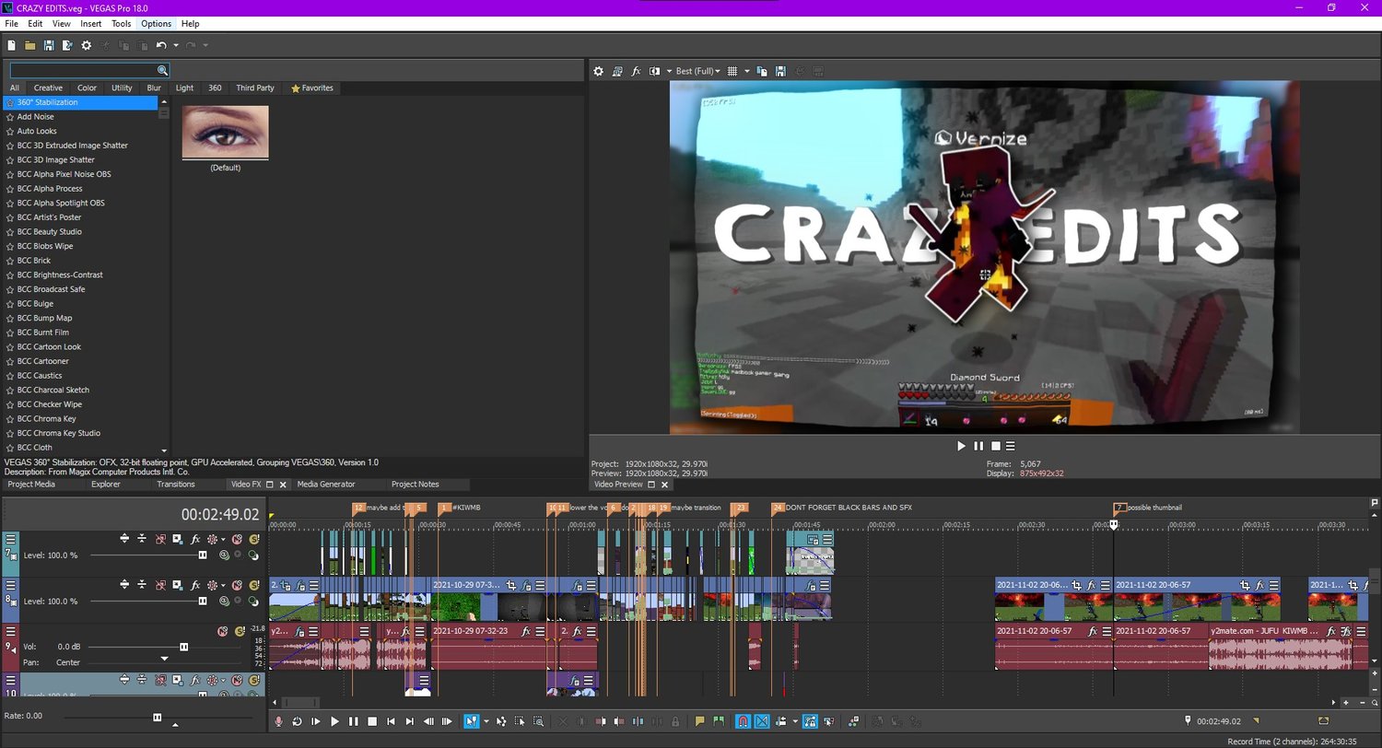Open the Undo history dropdown arrow

click(x=175, y=45)
